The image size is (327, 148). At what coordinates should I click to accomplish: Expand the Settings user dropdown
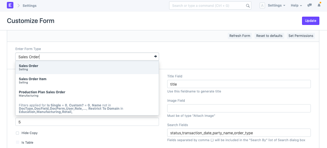[276, 5]
